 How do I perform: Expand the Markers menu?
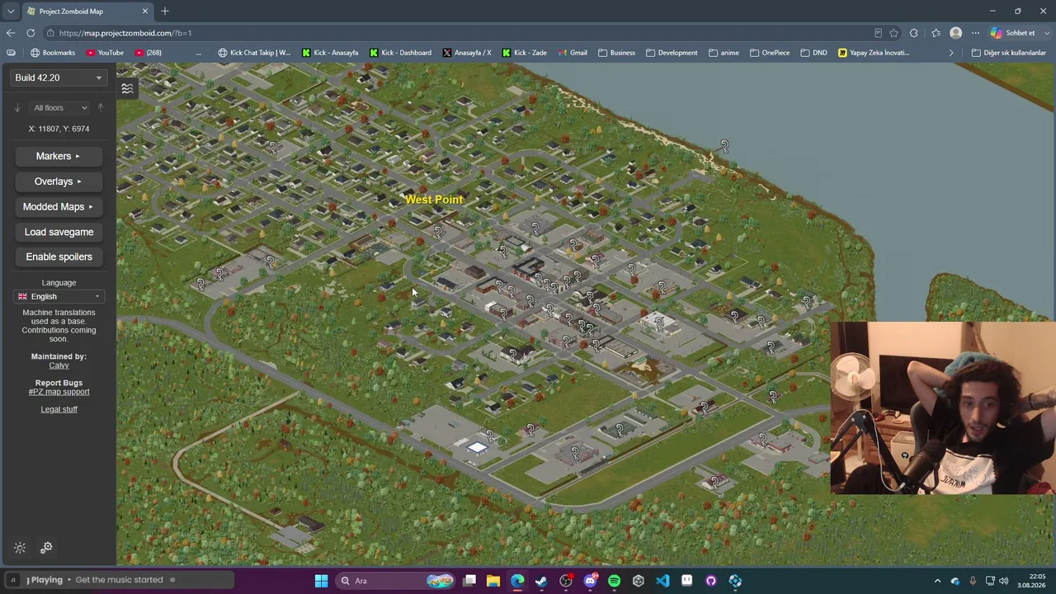tap(59, 156)
